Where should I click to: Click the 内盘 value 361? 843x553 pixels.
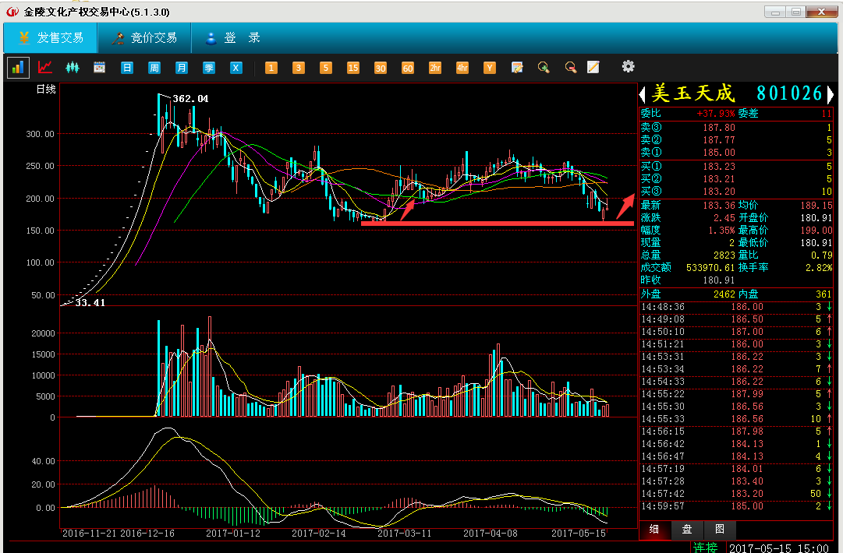click(824, 294)
